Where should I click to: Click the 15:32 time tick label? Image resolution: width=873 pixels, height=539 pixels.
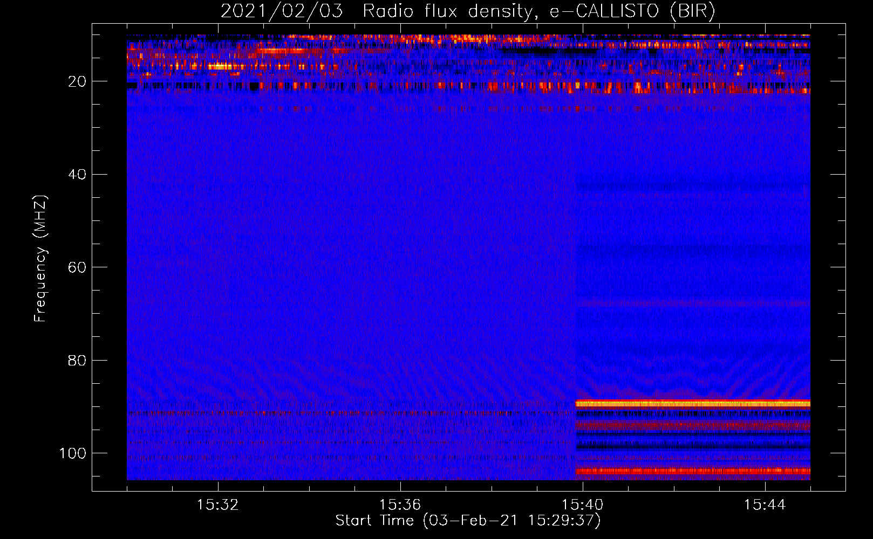(218, 505)
